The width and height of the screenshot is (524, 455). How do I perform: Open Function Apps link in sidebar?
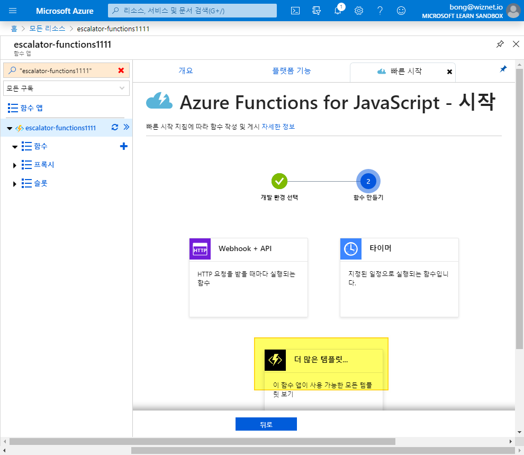(31, 108)
